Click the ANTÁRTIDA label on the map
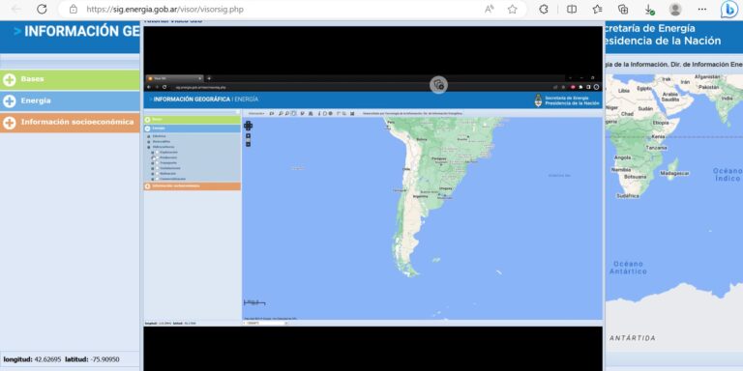Image resolution: width=743 pixels, height=371 pixels. click(633, 338)
